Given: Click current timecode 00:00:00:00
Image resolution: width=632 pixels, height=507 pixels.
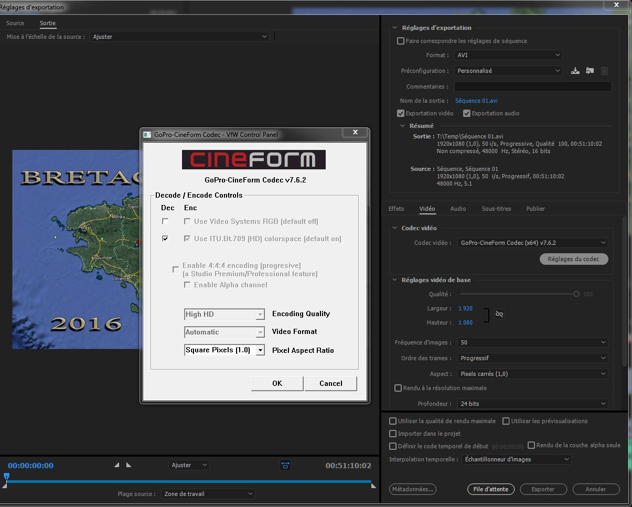Looking at the screenshot, I should click(x=30, y=466).
